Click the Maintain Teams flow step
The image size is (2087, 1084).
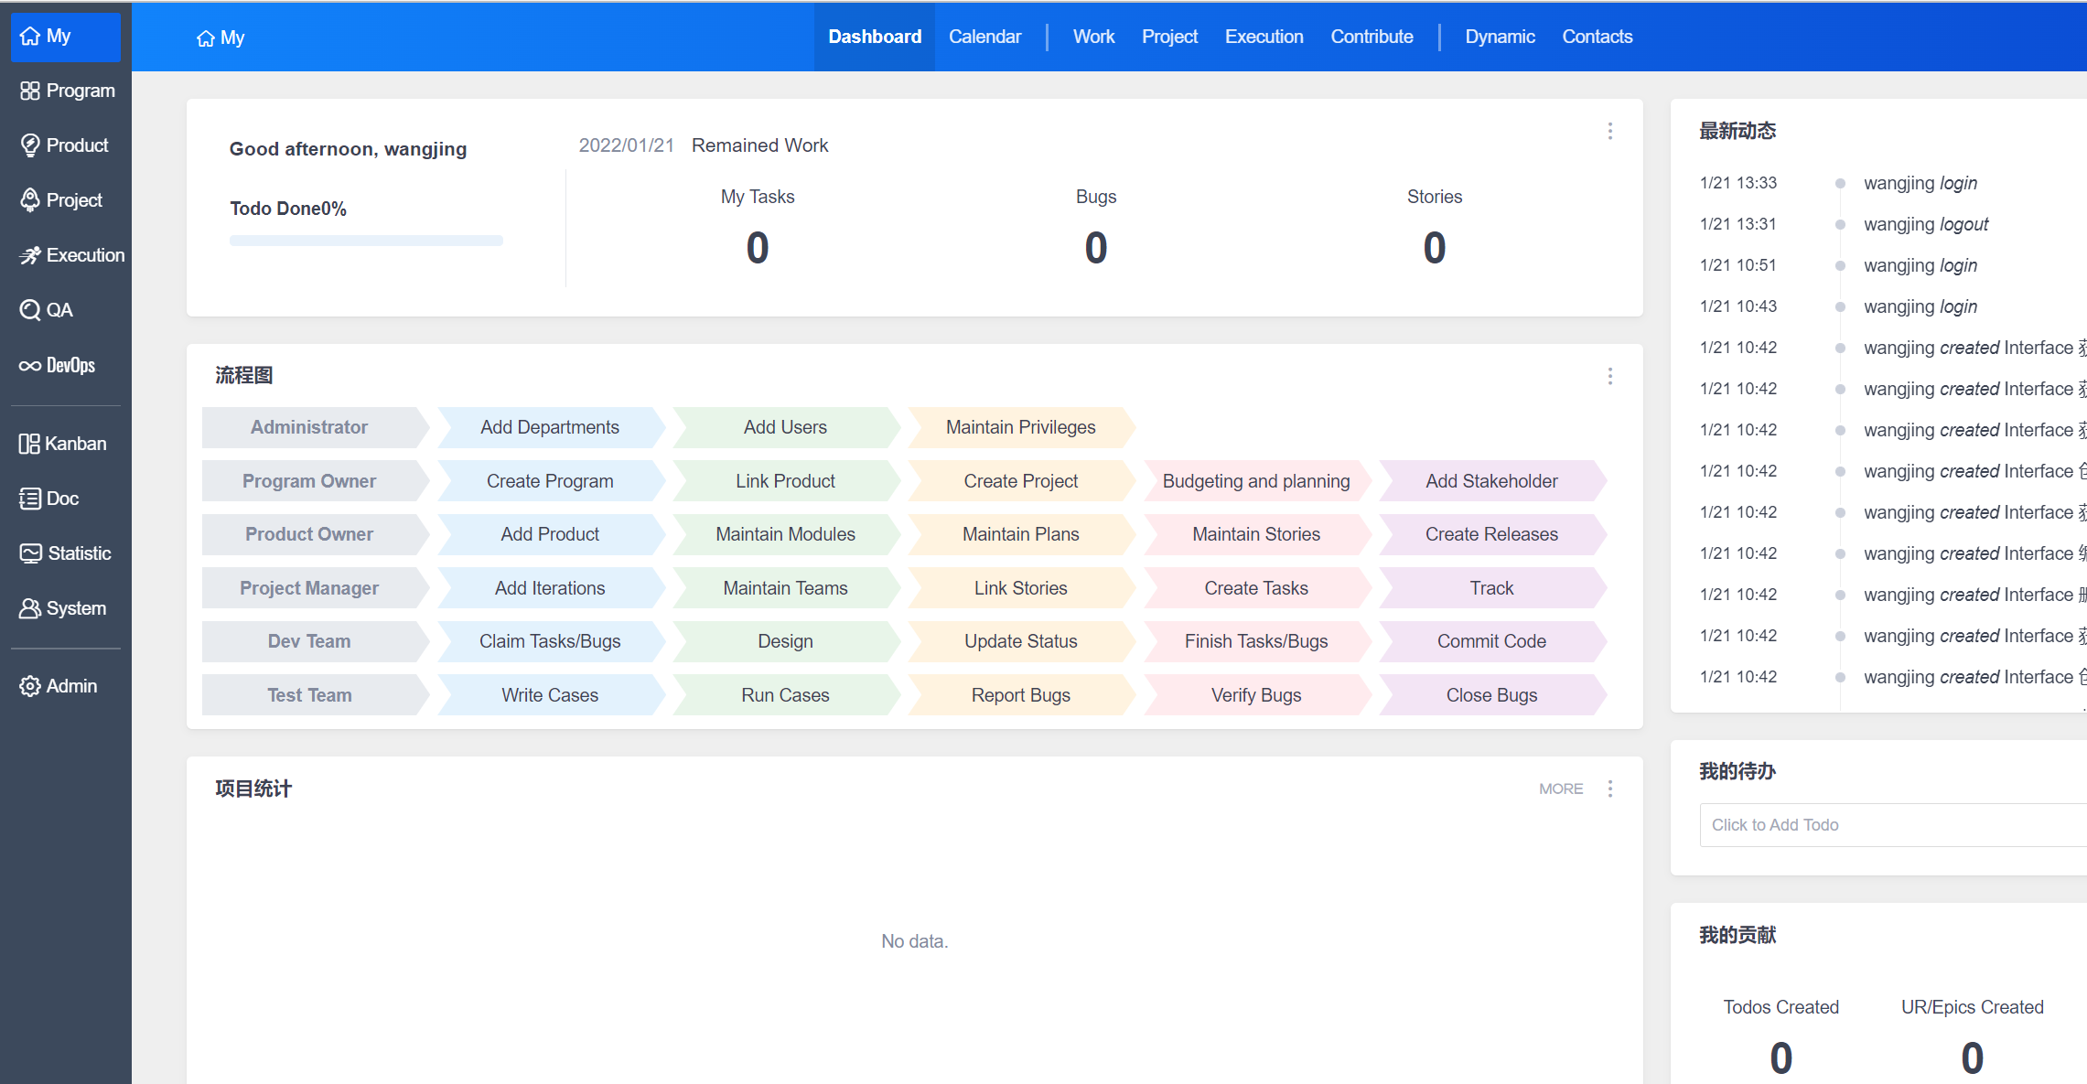[785, 588]
